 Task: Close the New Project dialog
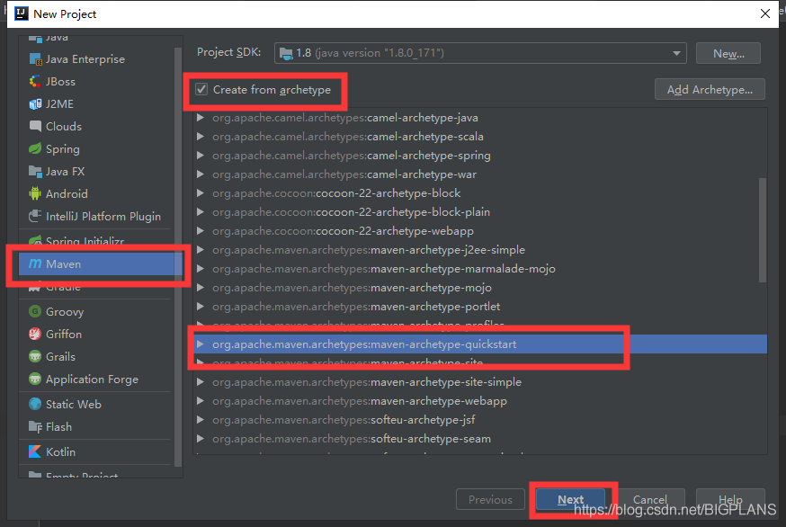(x=765, y=13)
